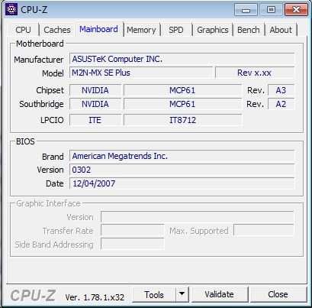
Task: Open the Caches tab
Action: (x=57, y=30)
